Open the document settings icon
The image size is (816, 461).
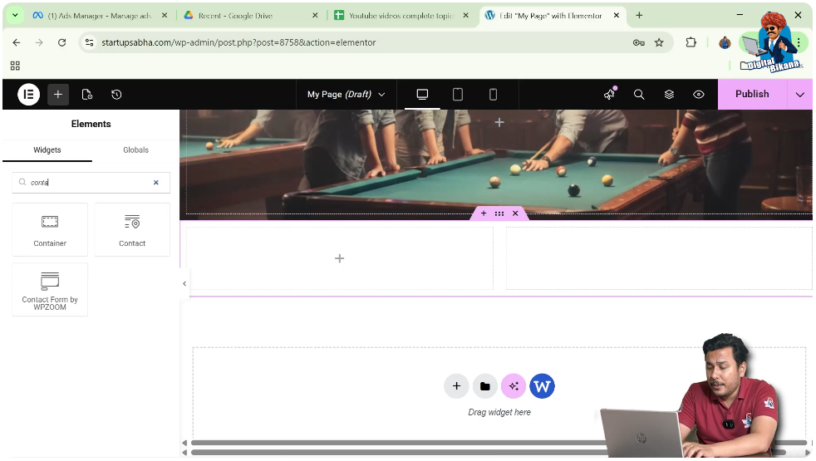point(87,95)
